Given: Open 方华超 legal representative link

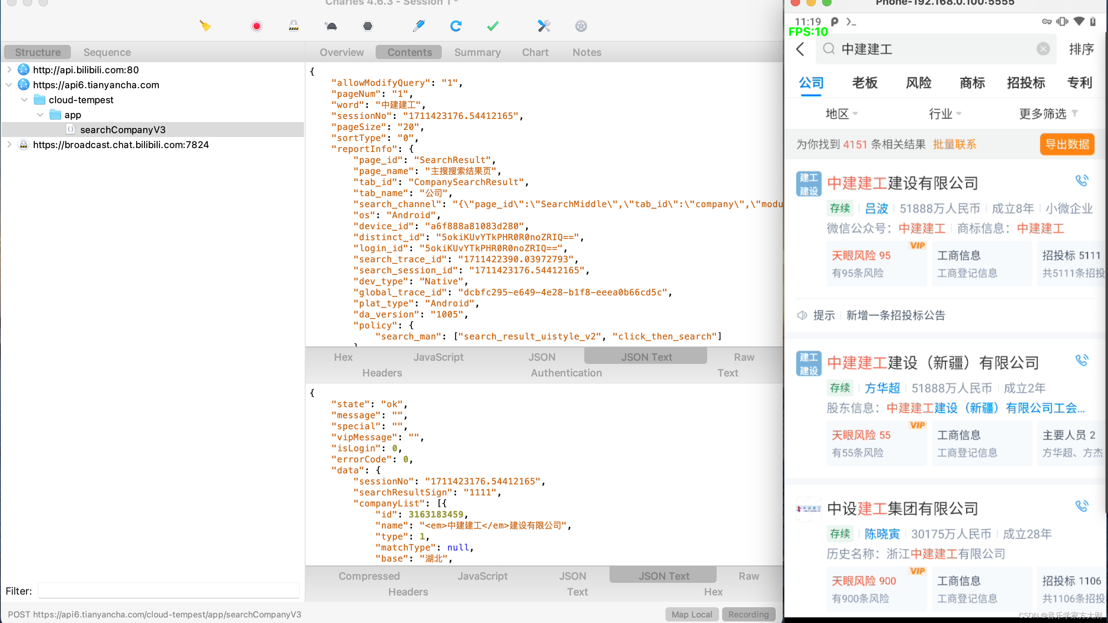Looking at the screenshot, I should click(882, 388).
